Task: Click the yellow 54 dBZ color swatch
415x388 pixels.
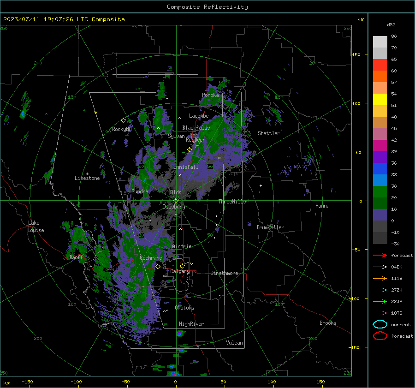Action: [380, 99]
